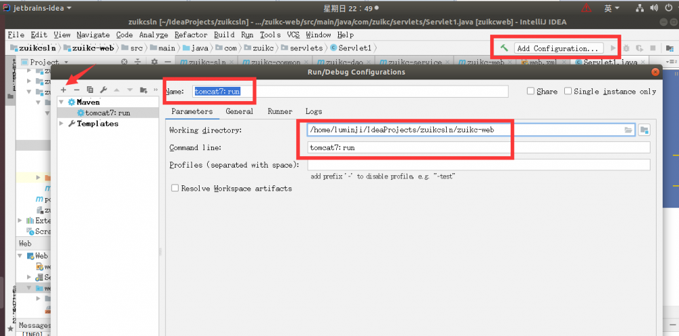Open the Tools menu

(x=270, y=35)
